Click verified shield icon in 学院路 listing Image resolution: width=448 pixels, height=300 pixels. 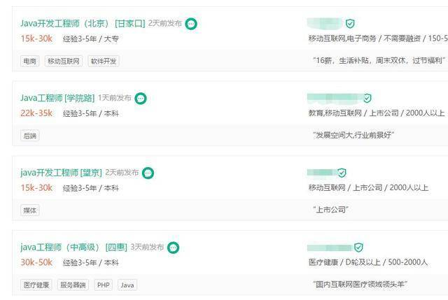click(x=367, y=98)
